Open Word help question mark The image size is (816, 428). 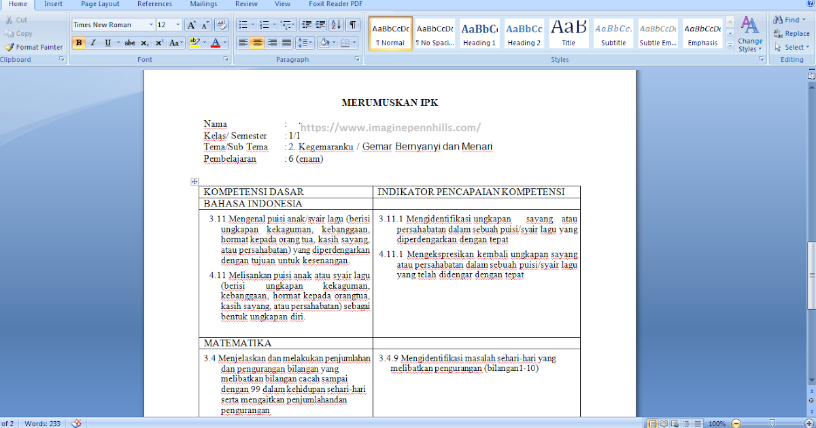[x=810, y=3]
